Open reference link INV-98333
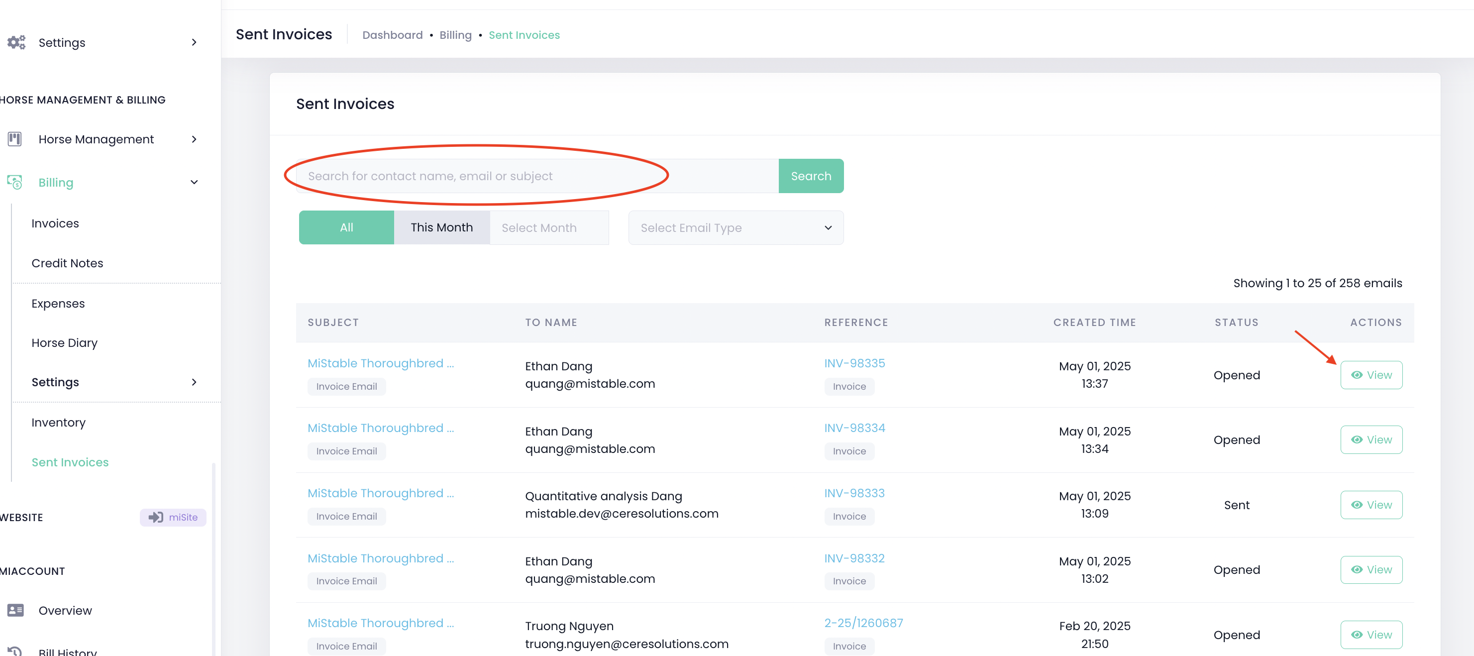The image size is (1474, 656). (854, 493)
